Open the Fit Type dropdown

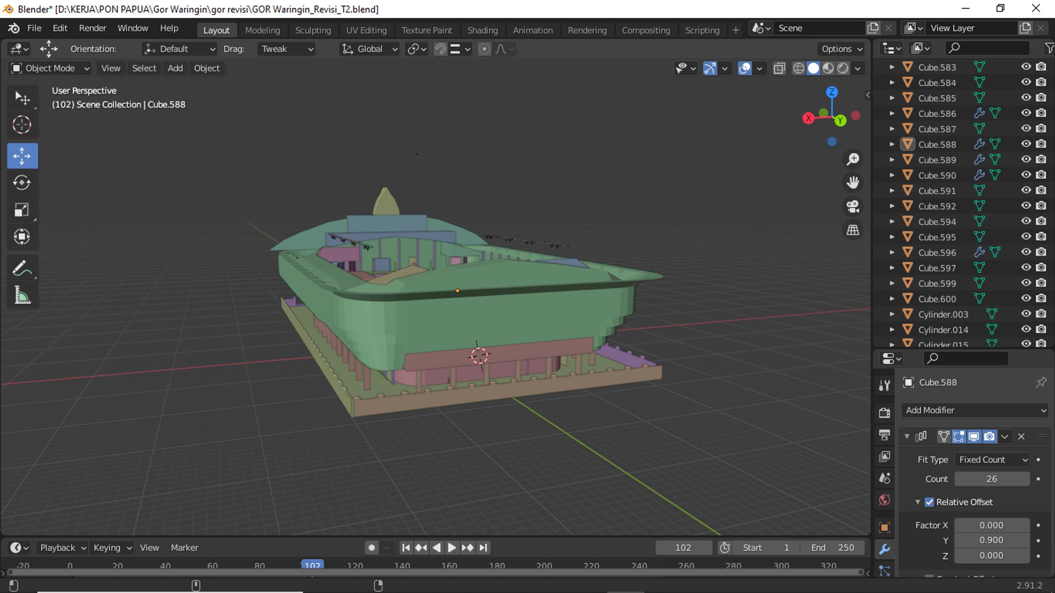992,460
